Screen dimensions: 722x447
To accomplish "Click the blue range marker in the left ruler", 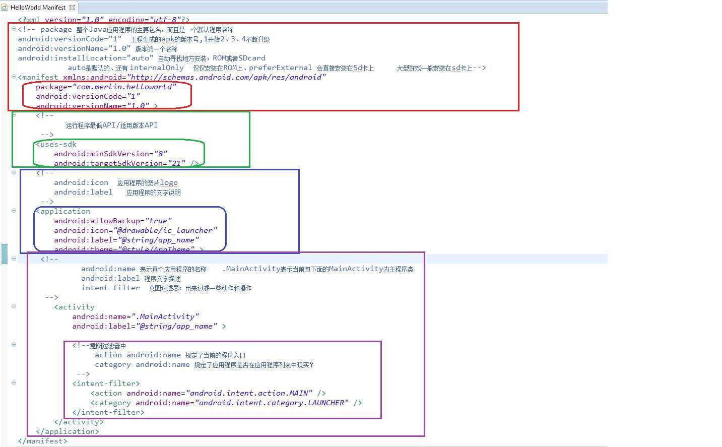I will (5, 253).
